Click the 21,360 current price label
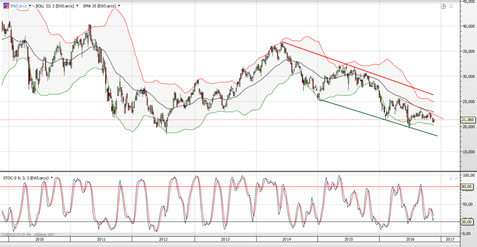Image resolution: width=477 pixels, height=247 pixels. [x=467, y=120]
